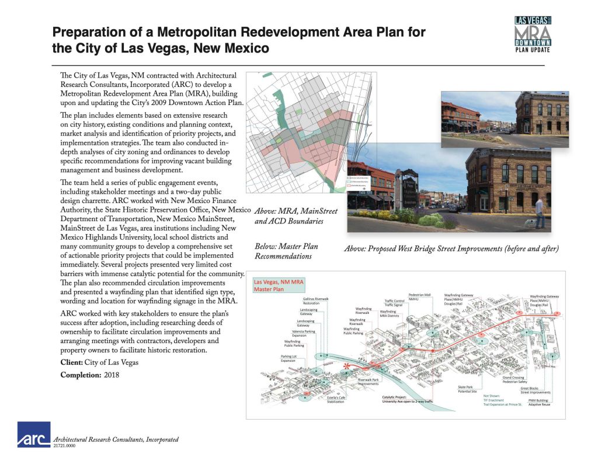598x461 pixels.
Task: Click the north arrow in the boundary map legend
Action: (x=364, y=188)
